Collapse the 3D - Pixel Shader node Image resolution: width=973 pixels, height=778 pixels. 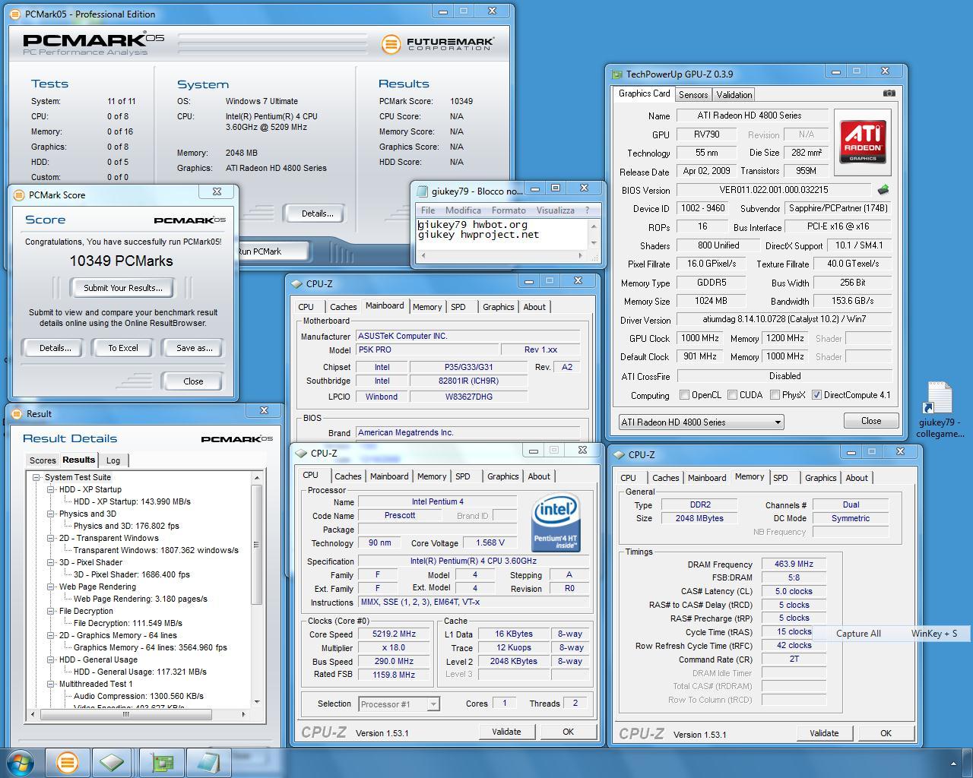pos(51,562)
